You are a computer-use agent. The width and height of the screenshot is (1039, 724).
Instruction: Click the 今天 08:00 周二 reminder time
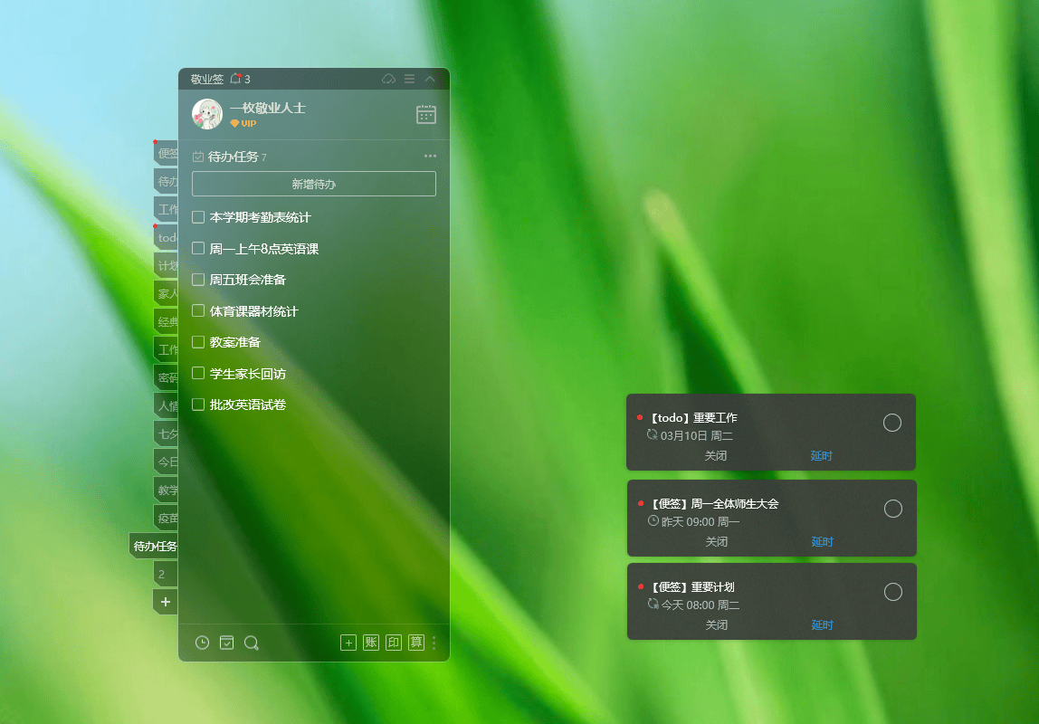coord(701,605)
